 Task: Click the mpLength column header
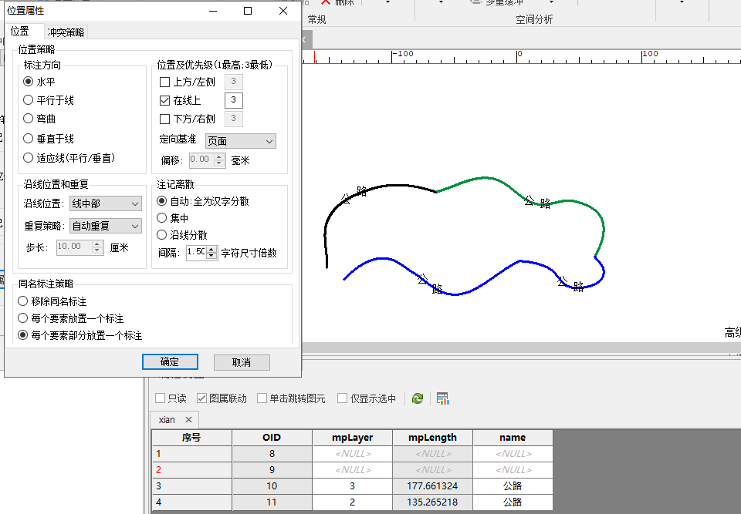click(x=432, y=438)
